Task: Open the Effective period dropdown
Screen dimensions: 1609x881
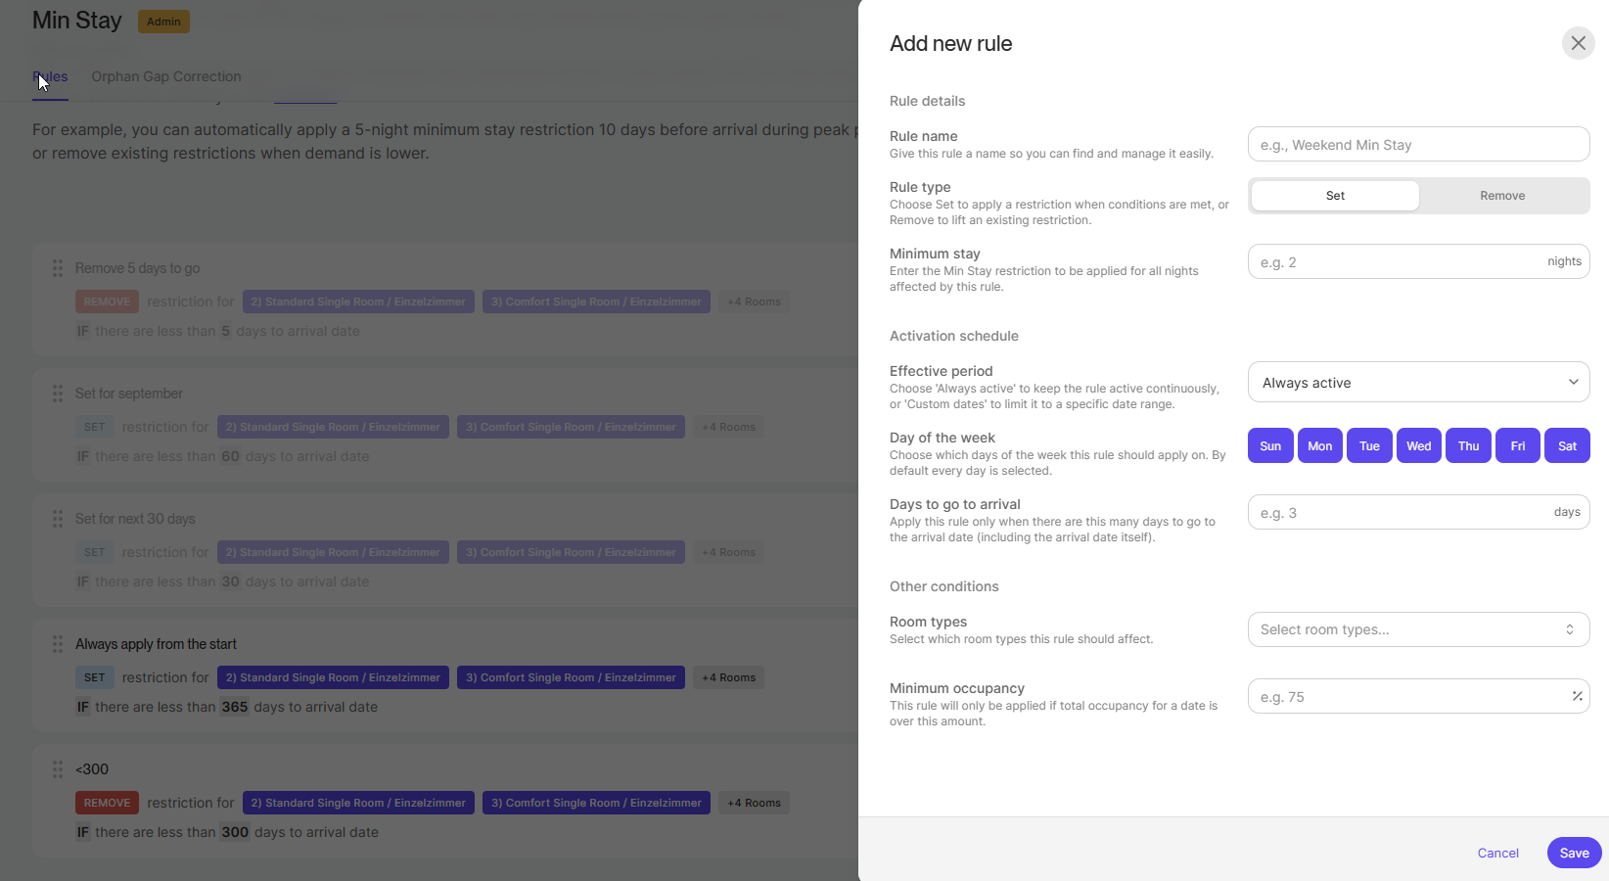Action: pyautogui.click(x=1418, y=383)
